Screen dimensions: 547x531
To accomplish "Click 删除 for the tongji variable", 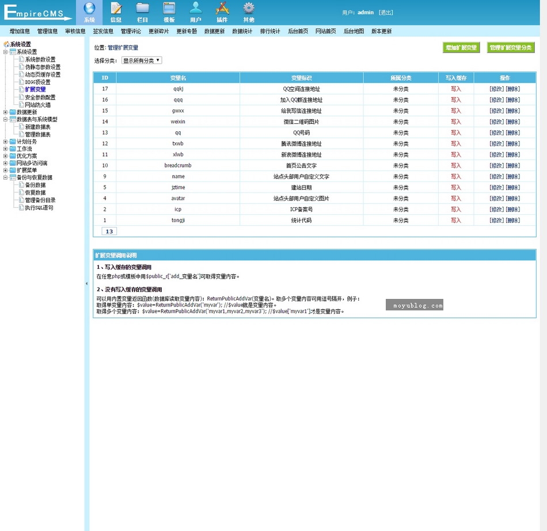I will (512, 221).
